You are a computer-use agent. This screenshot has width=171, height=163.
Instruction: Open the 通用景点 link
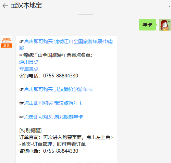(x=29, y=62)
